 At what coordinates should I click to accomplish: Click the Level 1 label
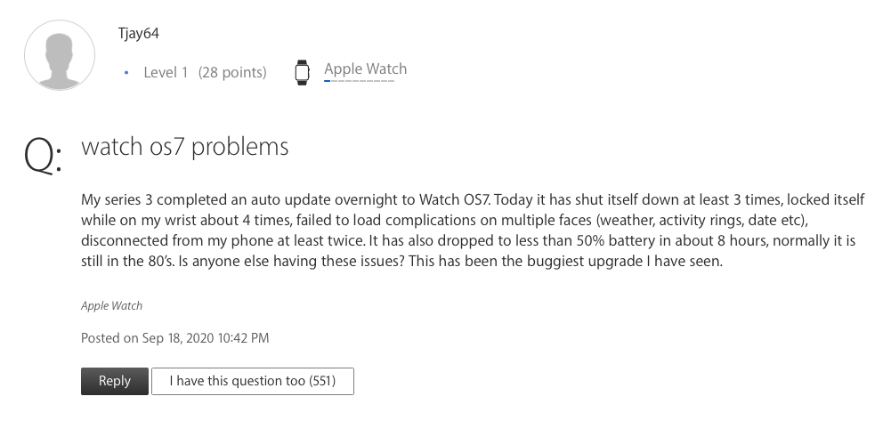pos(166,73)
